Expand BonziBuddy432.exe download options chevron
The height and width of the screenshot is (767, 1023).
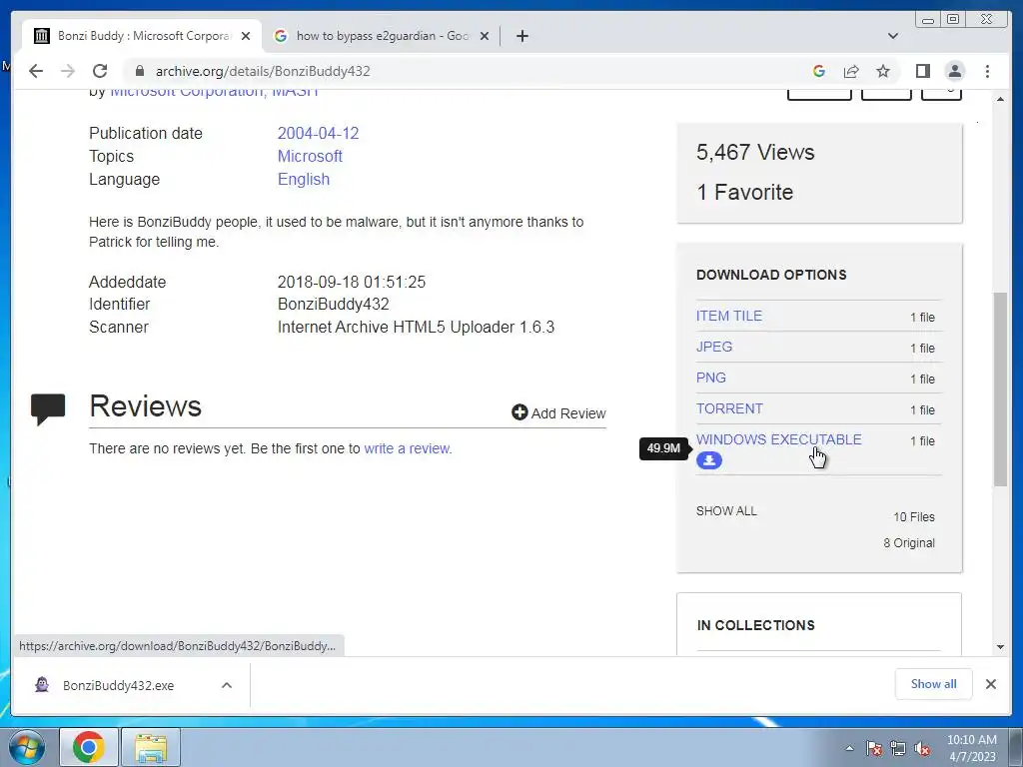(x=227, y=685)
